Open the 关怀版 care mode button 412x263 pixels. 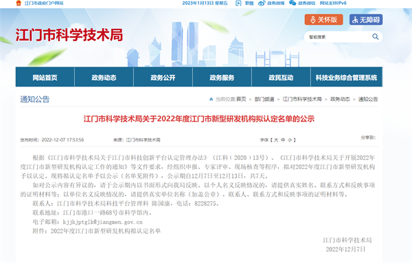pyautogui.click(x=323, y=20)
